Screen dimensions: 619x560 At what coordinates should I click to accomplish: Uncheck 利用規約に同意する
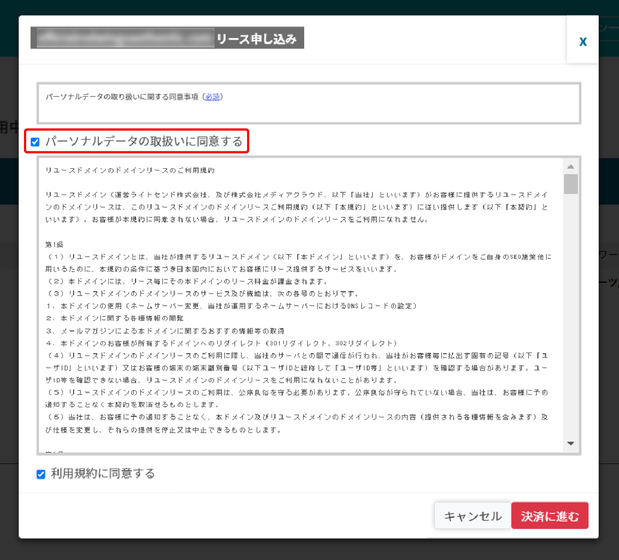click(x=41, y=474)
